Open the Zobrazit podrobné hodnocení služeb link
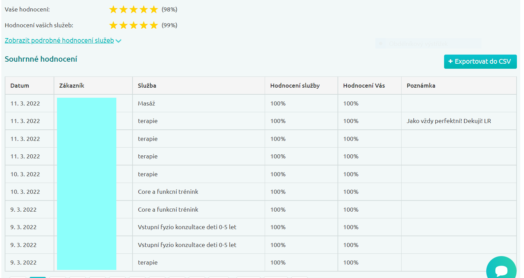 [59, 40]
